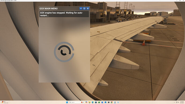Image resolution: width=185 pixels, height=104 pixels.
Task: Open the Windows Start menu
Action: point(67,102)
